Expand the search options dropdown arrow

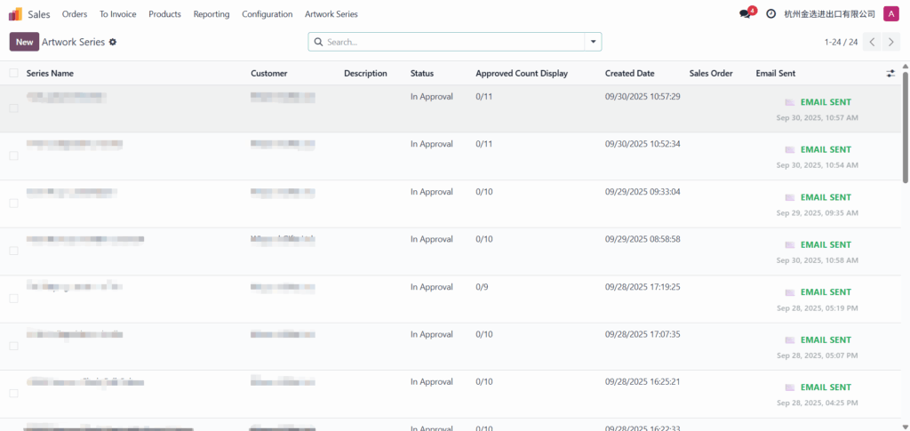(x=592, y=42)
